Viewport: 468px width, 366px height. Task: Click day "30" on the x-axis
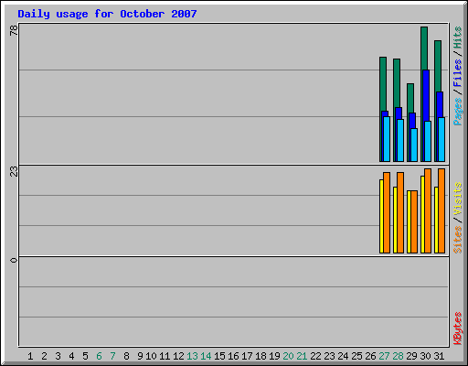click(x=425, y=356)
